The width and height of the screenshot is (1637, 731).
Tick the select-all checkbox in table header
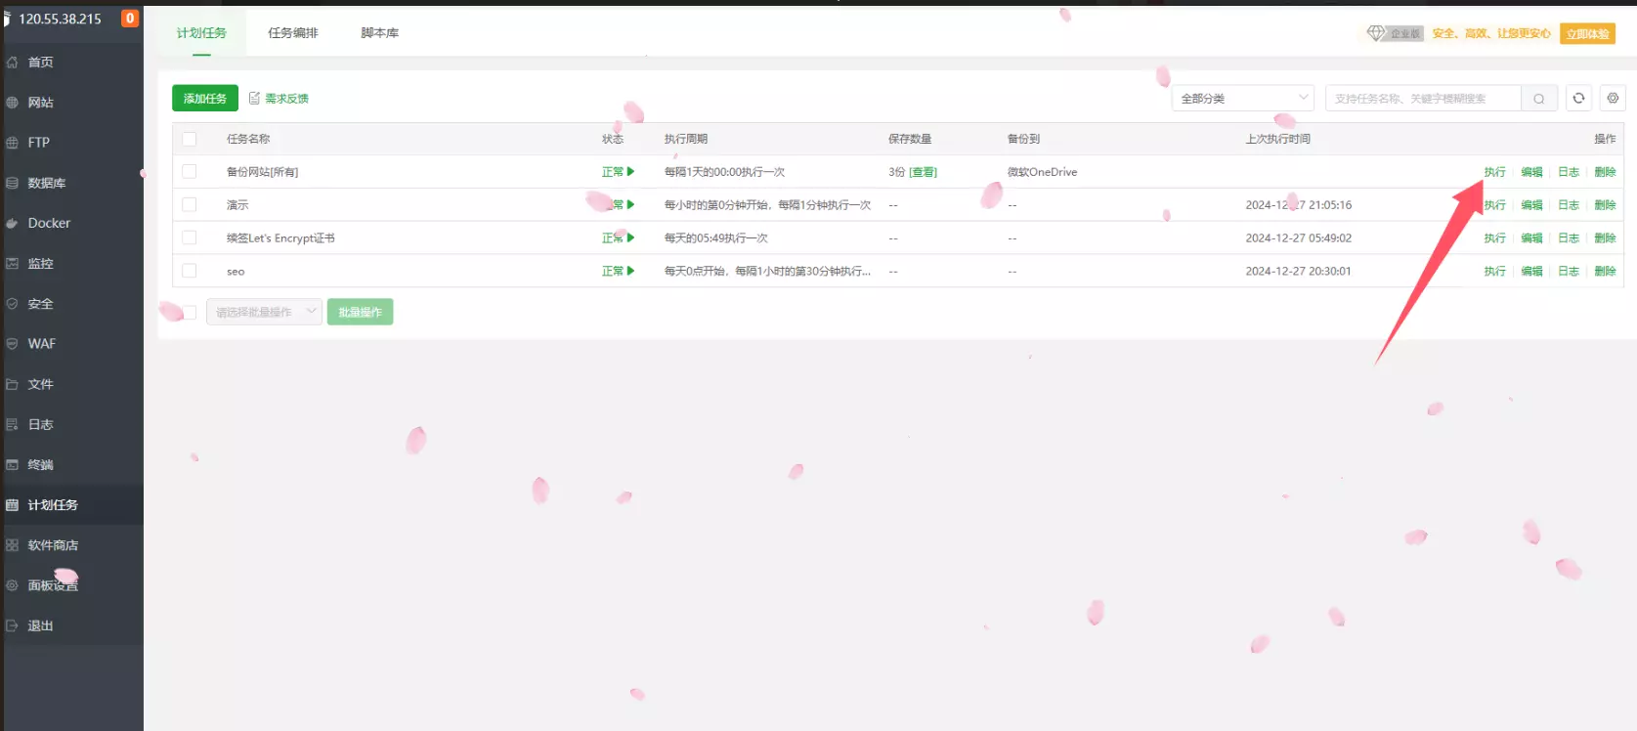click(x=190, y=139)
